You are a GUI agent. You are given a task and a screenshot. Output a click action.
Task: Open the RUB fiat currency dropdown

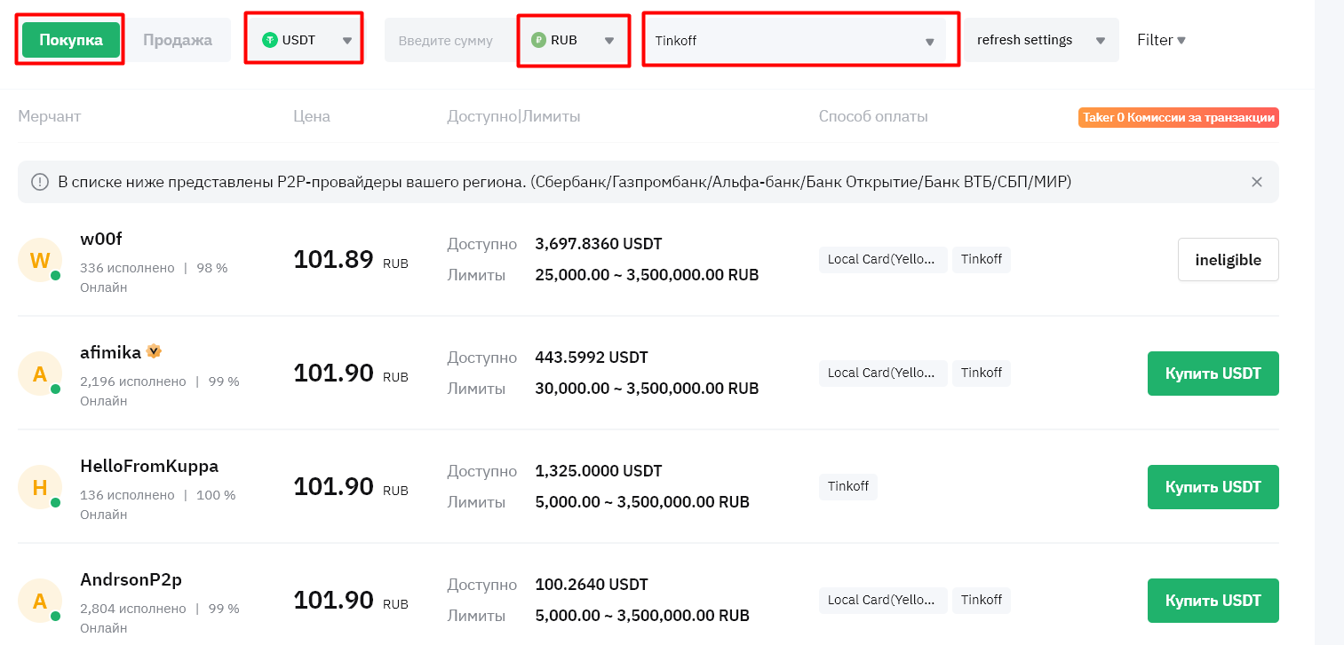[x=574, y=40]
